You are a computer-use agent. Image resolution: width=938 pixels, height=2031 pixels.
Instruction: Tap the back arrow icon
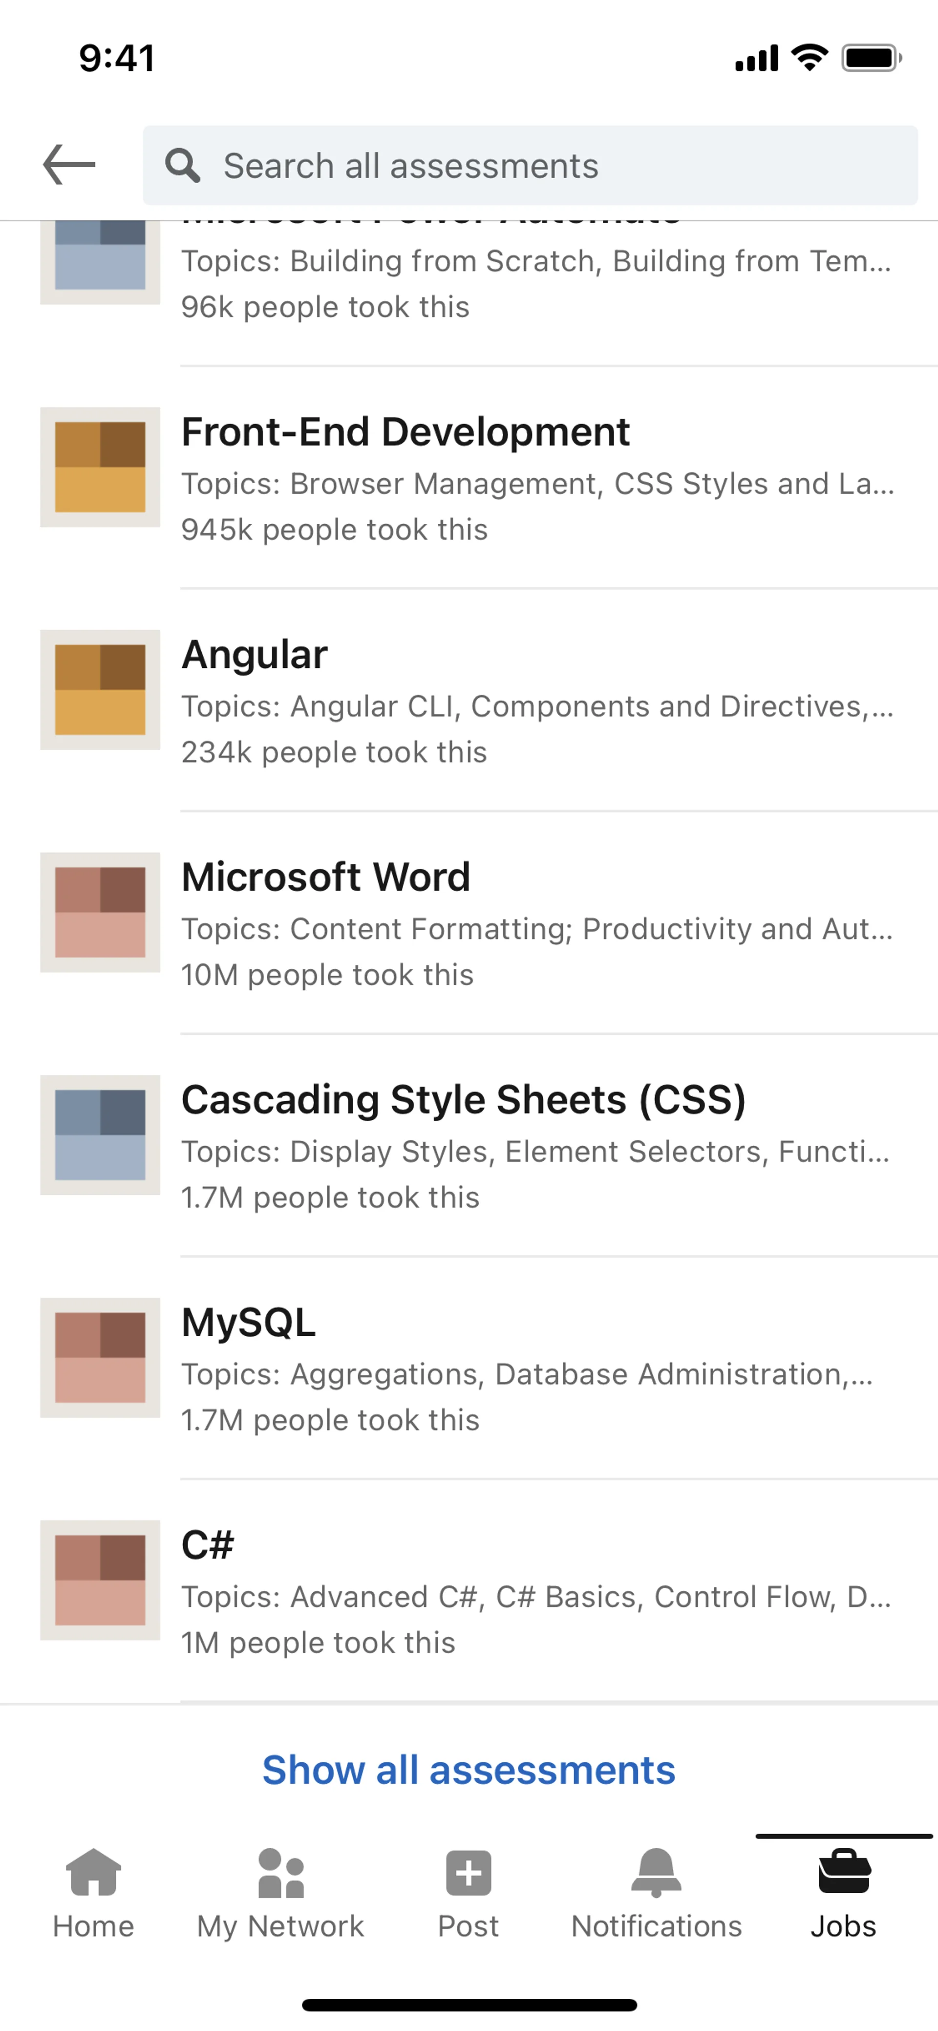click(68, 165)
